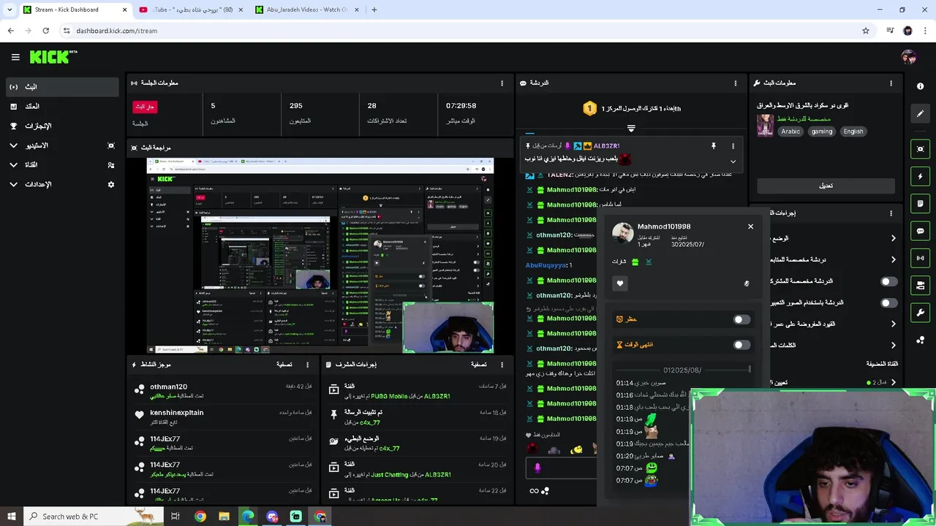The image size is (936, 526).
Task: Click the English tag chip
Action: tap(853, 131)
